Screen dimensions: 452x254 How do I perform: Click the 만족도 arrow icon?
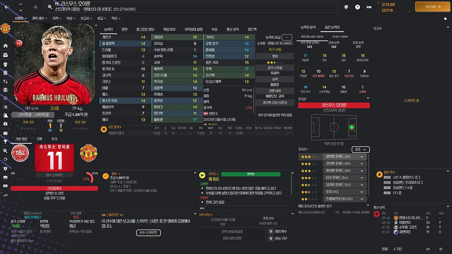click(202, 175)
